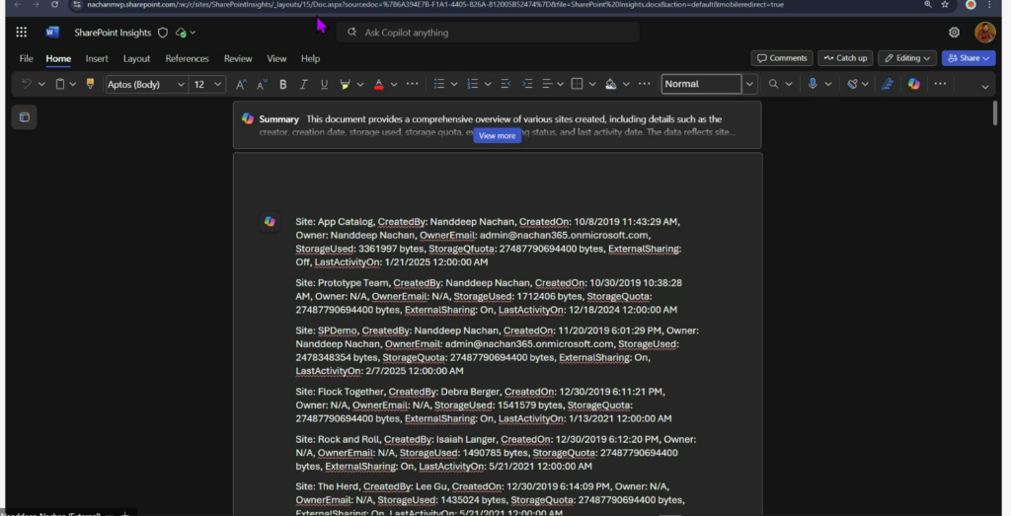Open the Comments pane button

point(782,58)
